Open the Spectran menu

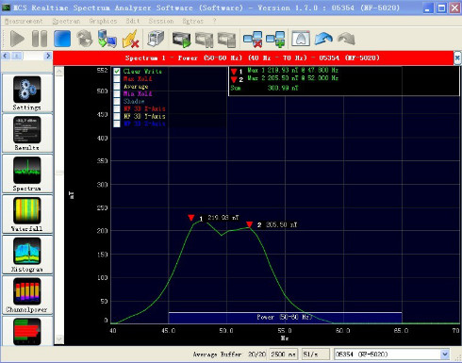pos(66,21)
